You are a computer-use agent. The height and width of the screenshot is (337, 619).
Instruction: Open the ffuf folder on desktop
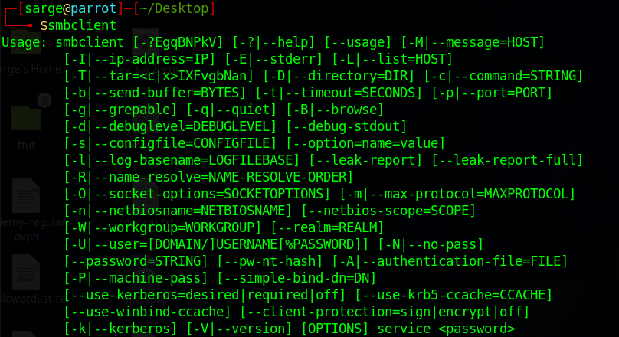tap(27, 123)
